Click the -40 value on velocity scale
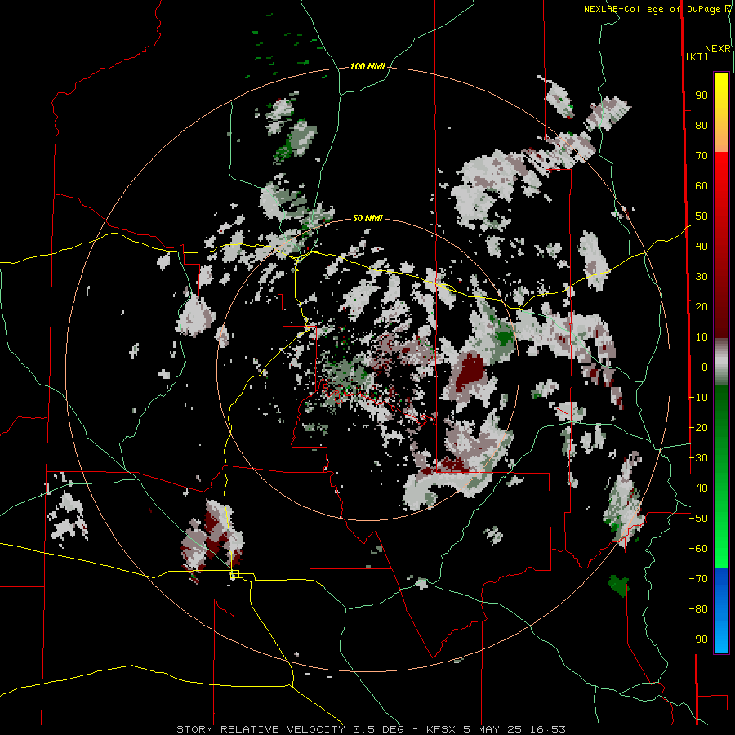735x735 pixels. tap(698, 488)
